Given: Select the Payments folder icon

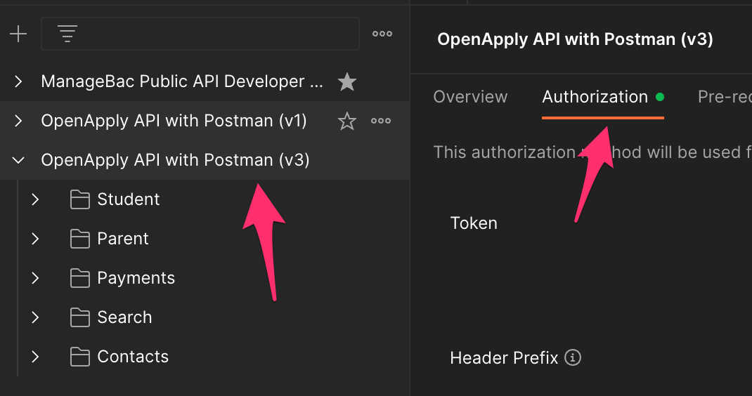Looking at the screenshot, I should tap(79, 278).
